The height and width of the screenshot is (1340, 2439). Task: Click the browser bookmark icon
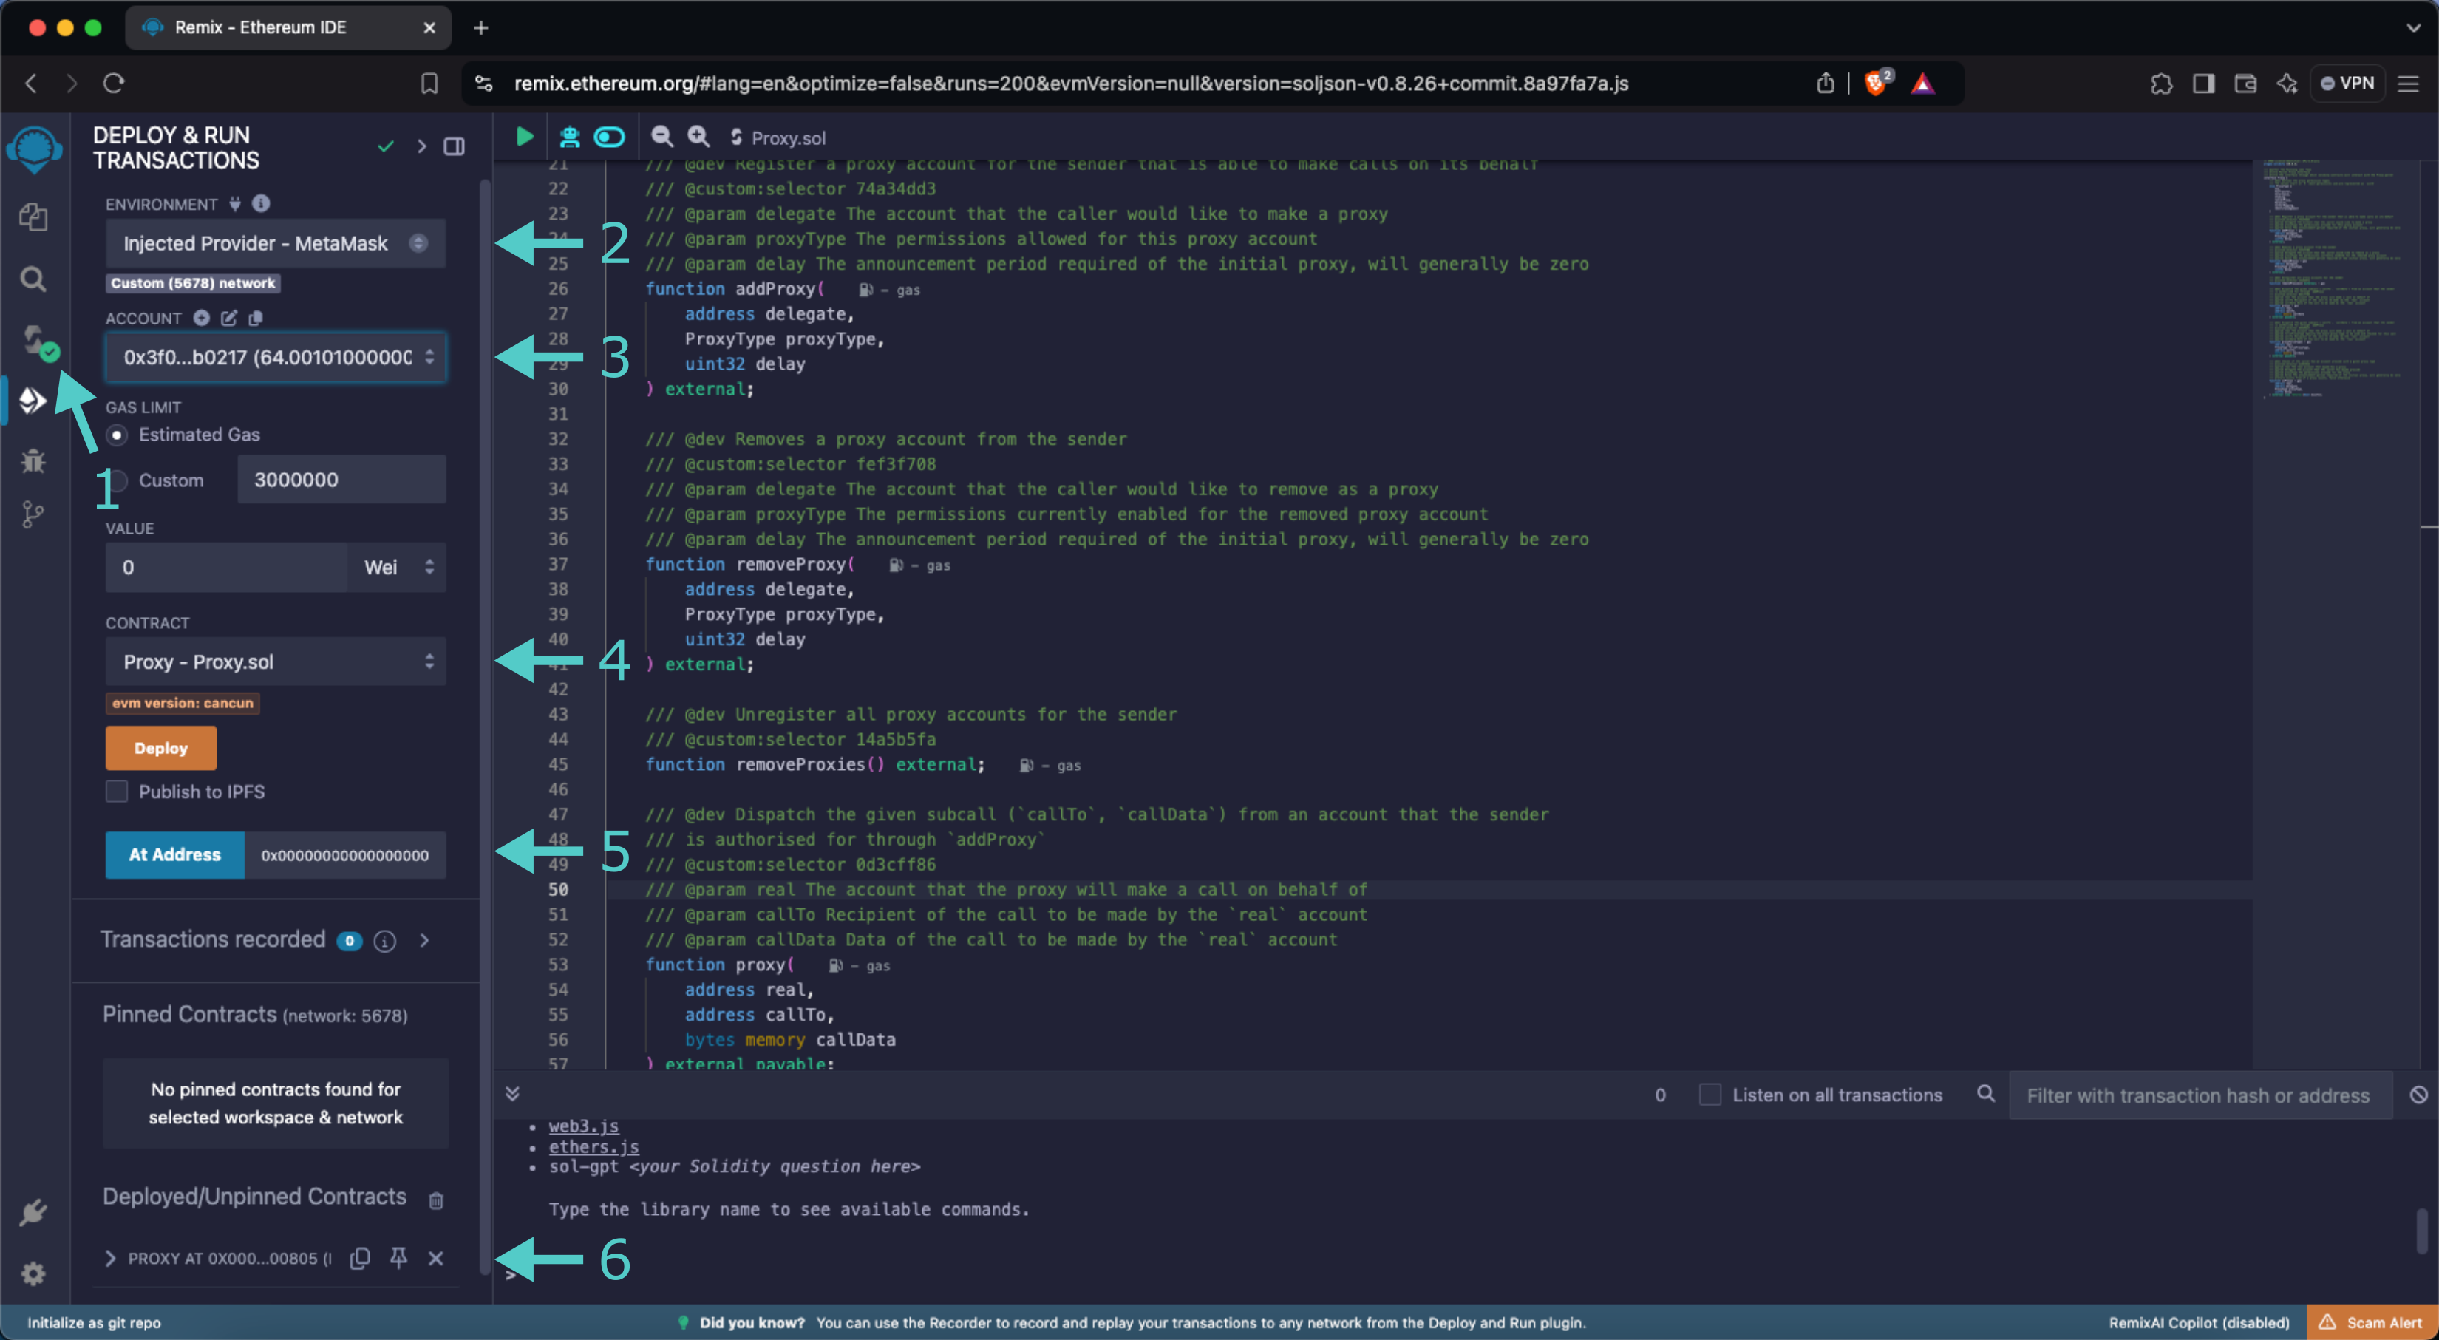coord(430,84)
